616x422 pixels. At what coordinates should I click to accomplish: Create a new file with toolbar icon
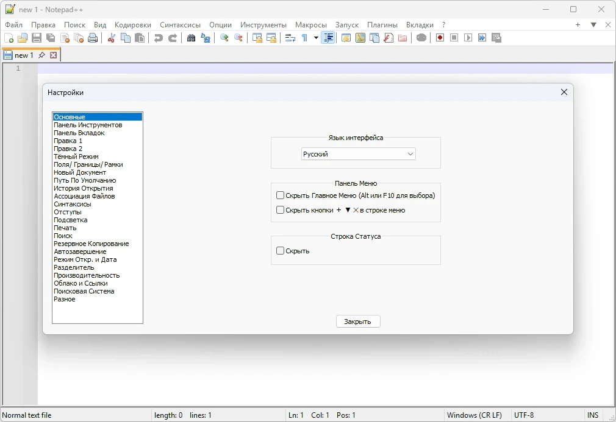9,38
